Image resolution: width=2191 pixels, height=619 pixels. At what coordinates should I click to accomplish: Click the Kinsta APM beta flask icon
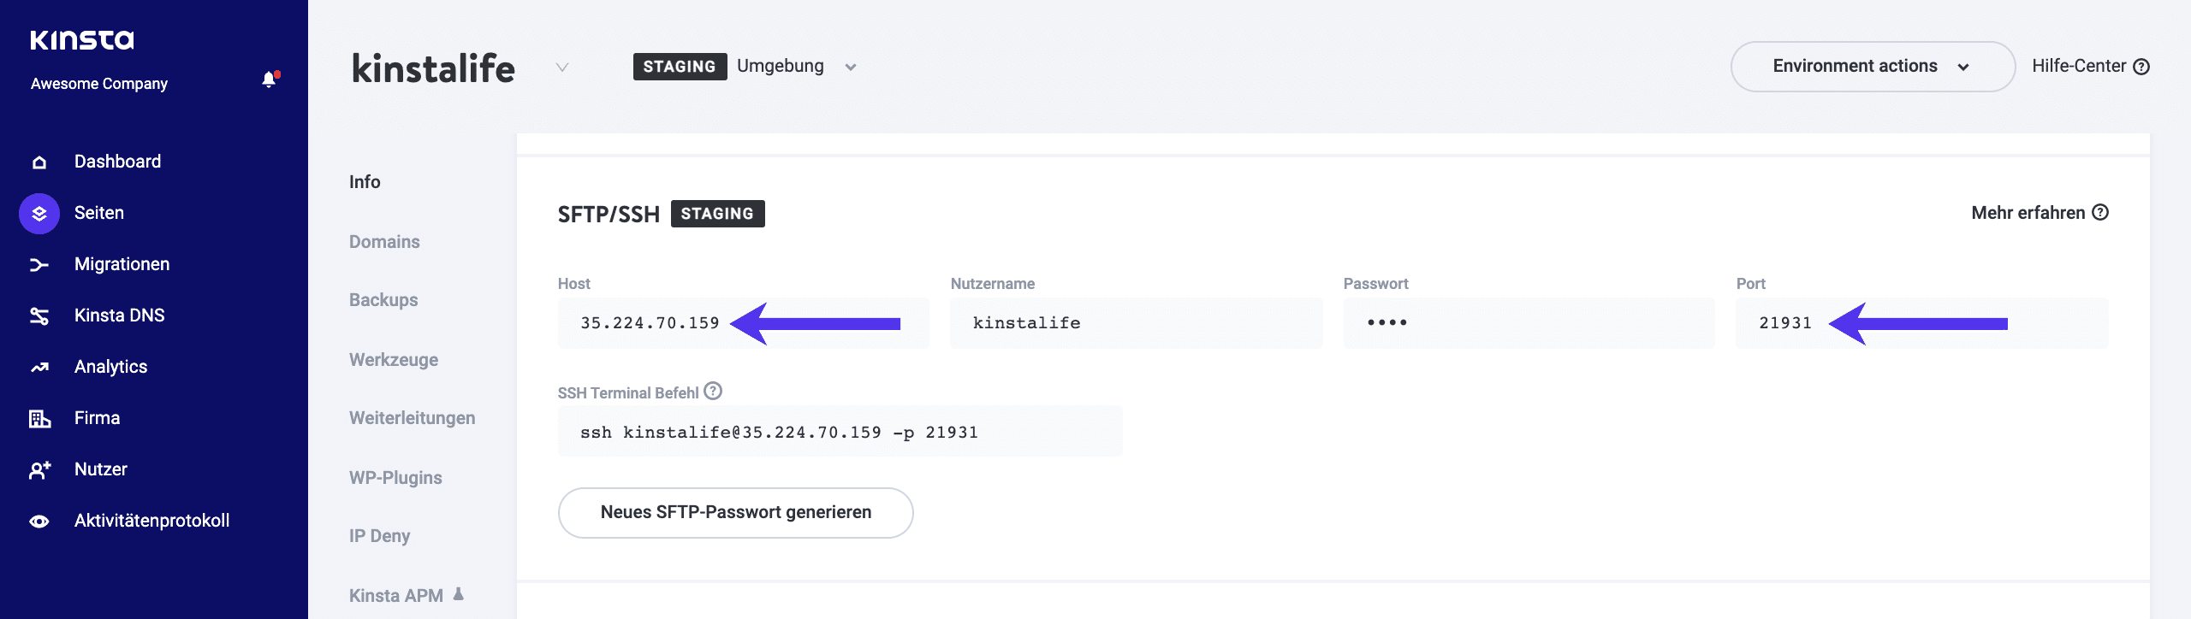click(459, 593)
